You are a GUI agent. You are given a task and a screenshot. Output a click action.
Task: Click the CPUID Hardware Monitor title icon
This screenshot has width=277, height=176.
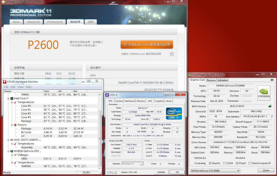click(5, 82)
